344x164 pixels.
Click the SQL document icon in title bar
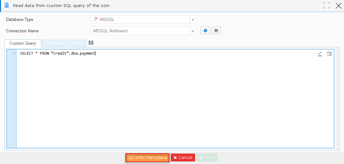[x=7, y=5]
